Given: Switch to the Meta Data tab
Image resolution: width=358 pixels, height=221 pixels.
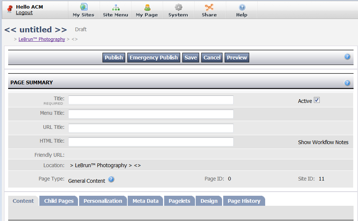Looking at the screenshot, I should point(145,201).
